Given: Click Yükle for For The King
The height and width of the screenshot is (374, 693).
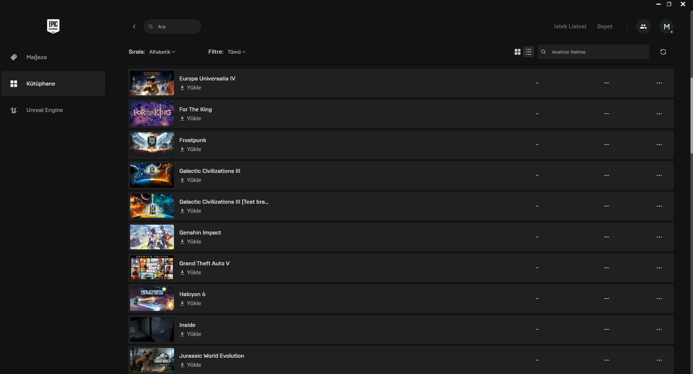Looking at the screenshot, I should tap(191, 119).
